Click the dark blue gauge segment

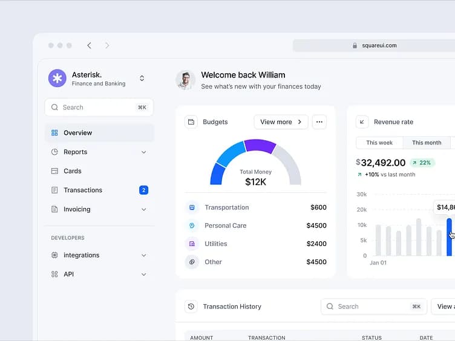(x=217, y=174)
